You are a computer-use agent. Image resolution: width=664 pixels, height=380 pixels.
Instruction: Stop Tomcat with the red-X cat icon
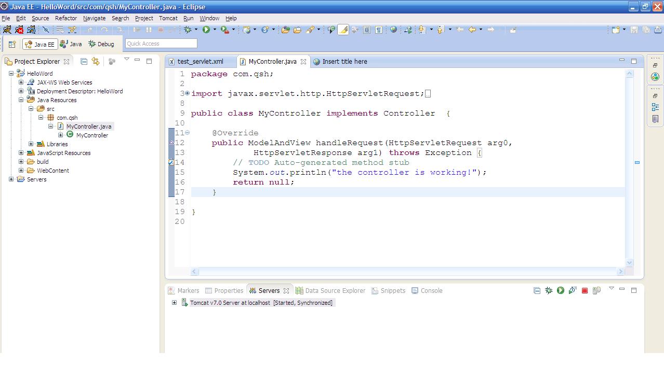click(19, 30)
